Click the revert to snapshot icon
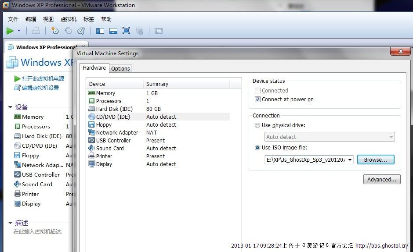 pyautogui.click(x=68, y=31)
